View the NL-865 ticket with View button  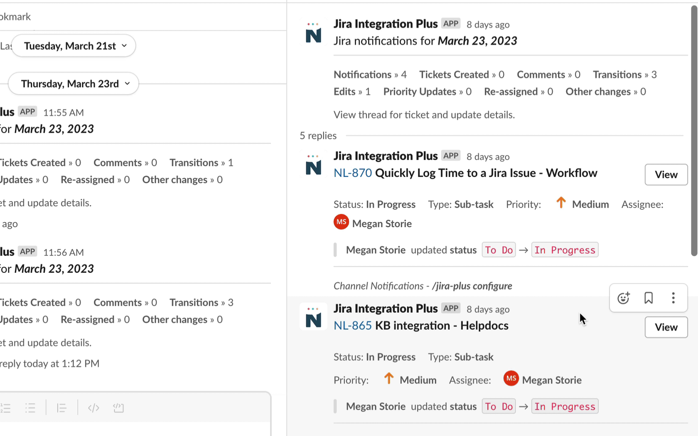click(x=666, y=327)
